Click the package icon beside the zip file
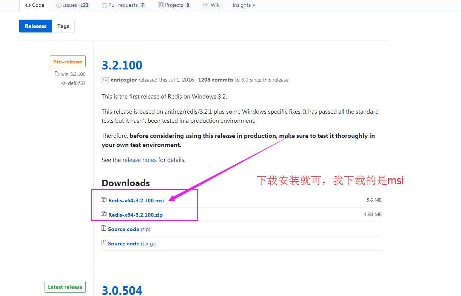 pos(104,214)
